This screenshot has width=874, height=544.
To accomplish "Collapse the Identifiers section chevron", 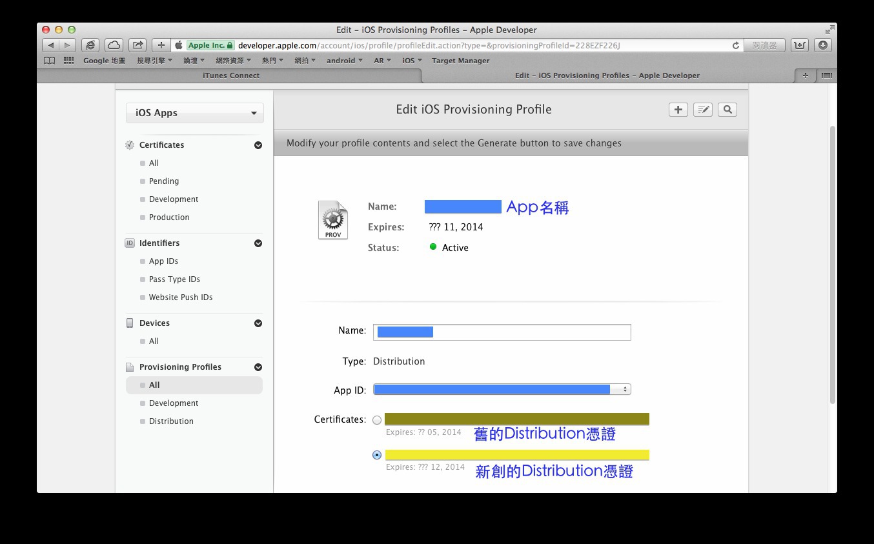I will pos(258,243).
